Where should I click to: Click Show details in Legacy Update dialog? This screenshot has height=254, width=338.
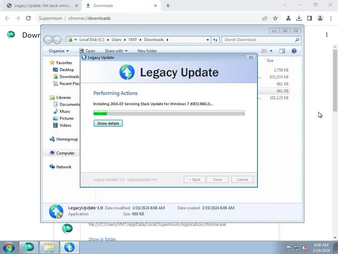coord(108,123)
